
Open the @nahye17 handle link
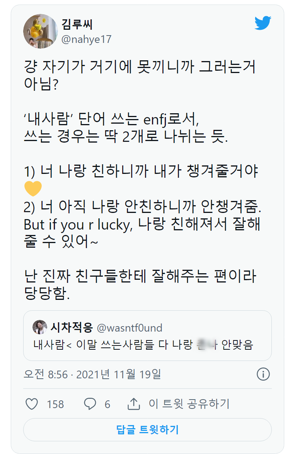click(86, 39)
